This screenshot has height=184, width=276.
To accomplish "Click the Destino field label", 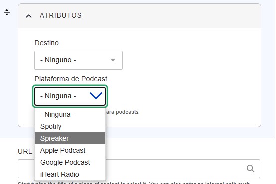I will click(47, 43).
